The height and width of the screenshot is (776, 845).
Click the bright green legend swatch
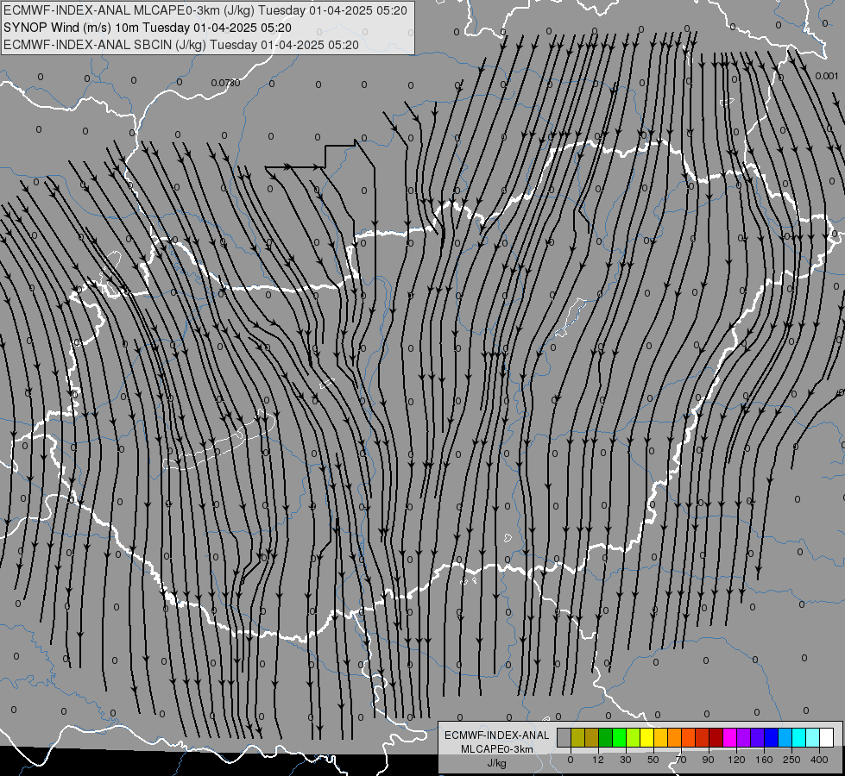click(x=619, y=737)
